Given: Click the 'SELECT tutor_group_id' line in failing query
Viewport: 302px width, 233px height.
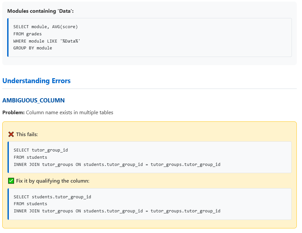Looking at the screenshot, I should 41,150.
